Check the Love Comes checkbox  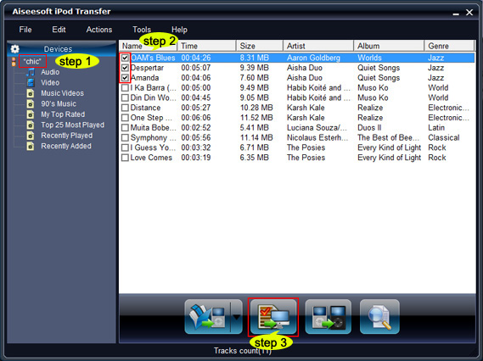tap(125, 158)
